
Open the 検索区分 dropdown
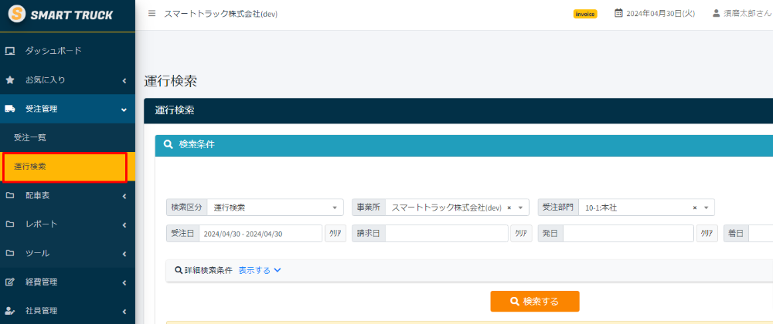coord(275,208)
